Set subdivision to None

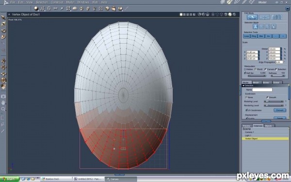(x=246, y=98)
